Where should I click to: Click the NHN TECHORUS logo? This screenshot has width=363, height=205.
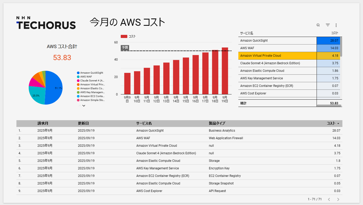pyautogui.click(x=46, y=22)
